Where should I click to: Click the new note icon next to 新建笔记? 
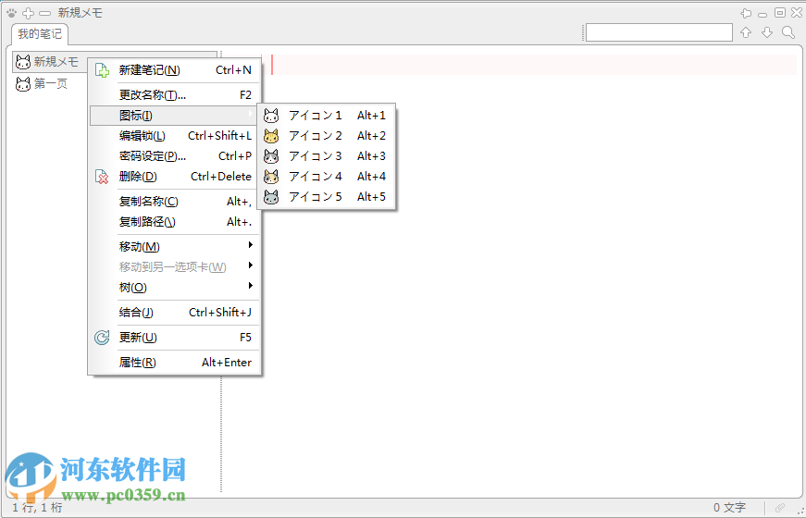pyautogui.click(x=103, y=70)
